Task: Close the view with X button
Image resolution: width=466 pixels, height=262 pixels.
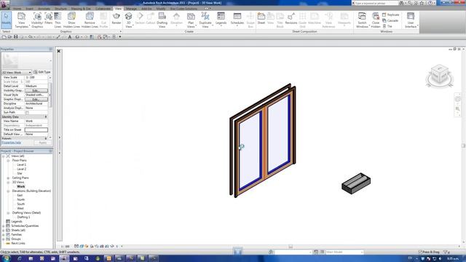Action: pos(59,51)
